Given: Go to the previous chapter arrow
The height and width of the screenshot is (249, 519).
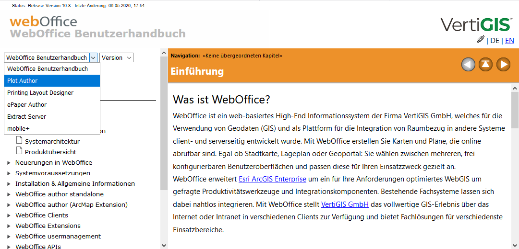Looking at the screenshot, I should pyautogui.click(x=468, y=64).
